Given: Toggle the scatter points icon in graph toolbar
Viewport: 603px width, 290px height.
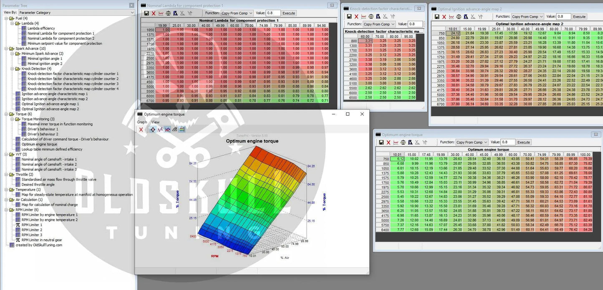Looking at the screenshot, I should (x=160, y=130).
